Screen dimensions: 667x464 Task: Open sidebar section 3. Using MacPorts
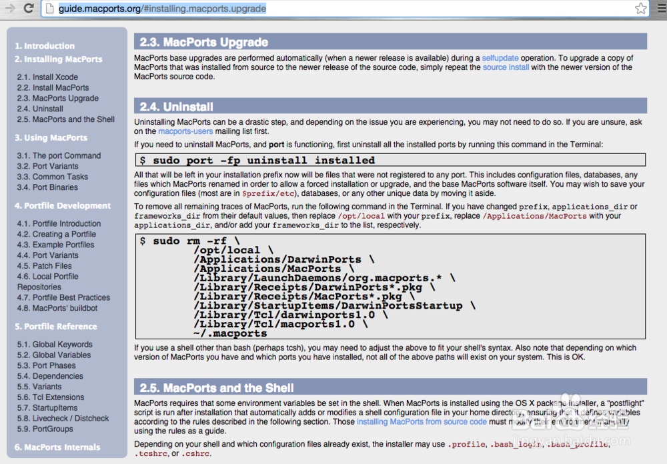coord(51,138)
